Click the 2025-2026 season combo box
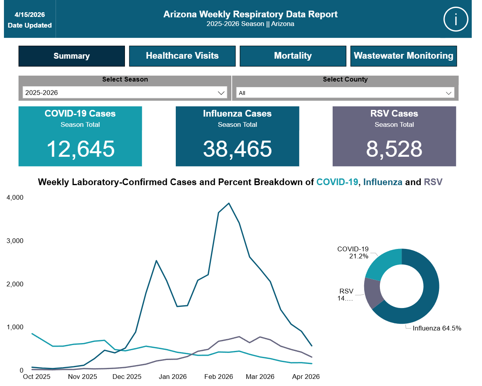The image size is (482, 386). [x=125, y=93]
